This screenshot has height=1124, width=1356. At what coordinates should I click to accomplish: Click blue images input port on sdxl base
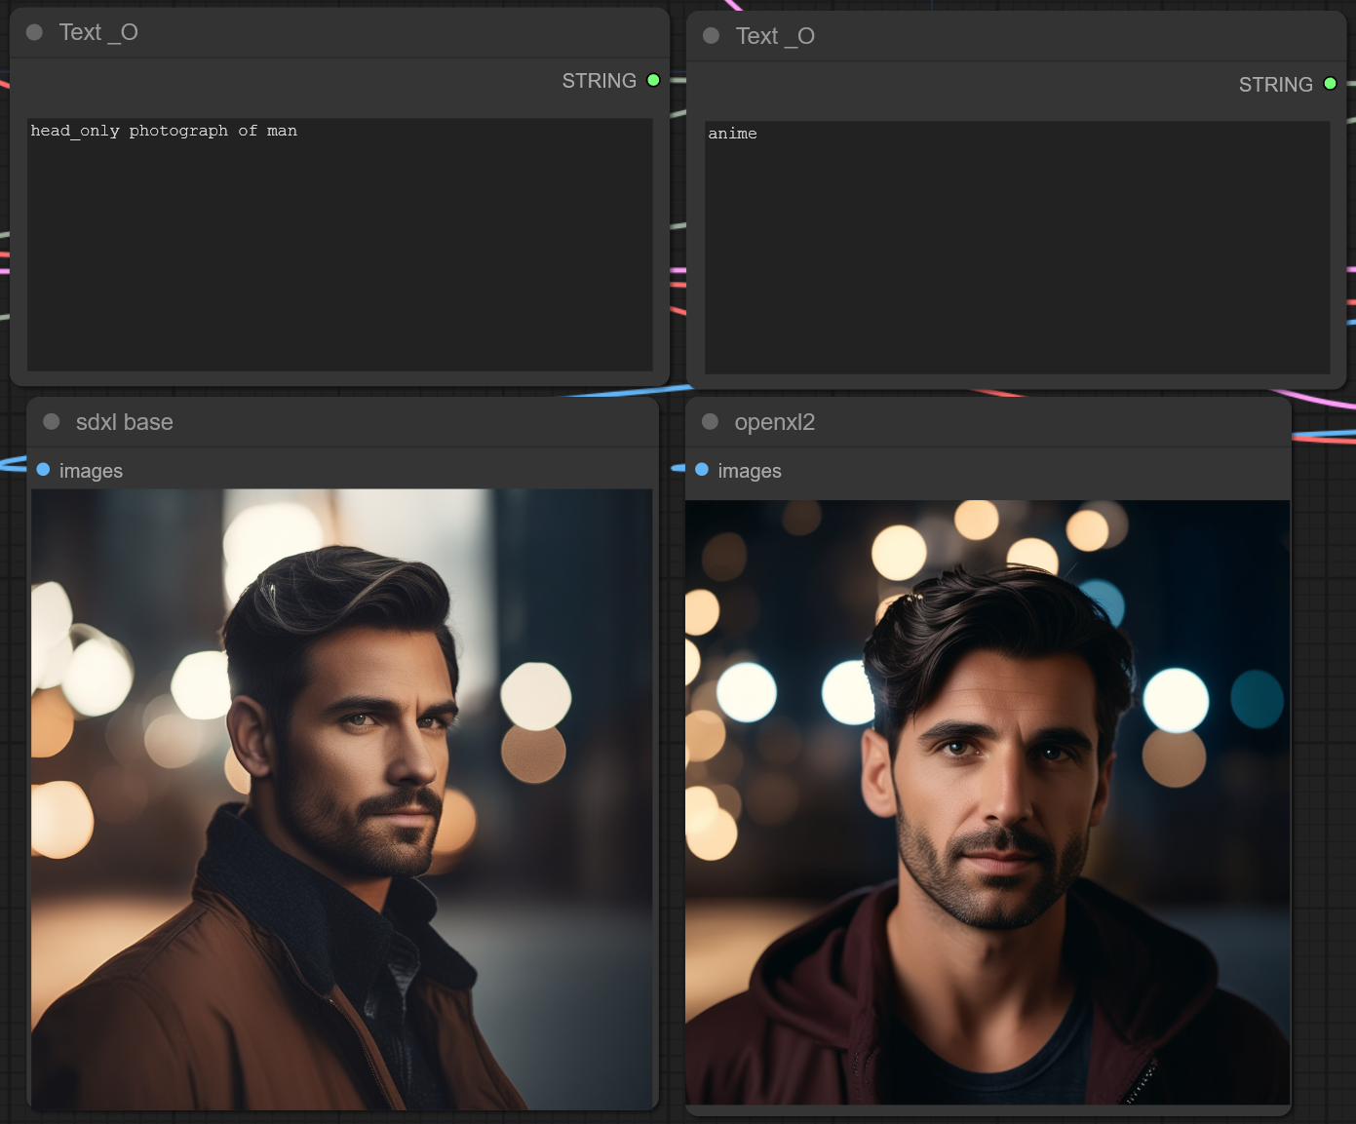[x=43, y=470]
